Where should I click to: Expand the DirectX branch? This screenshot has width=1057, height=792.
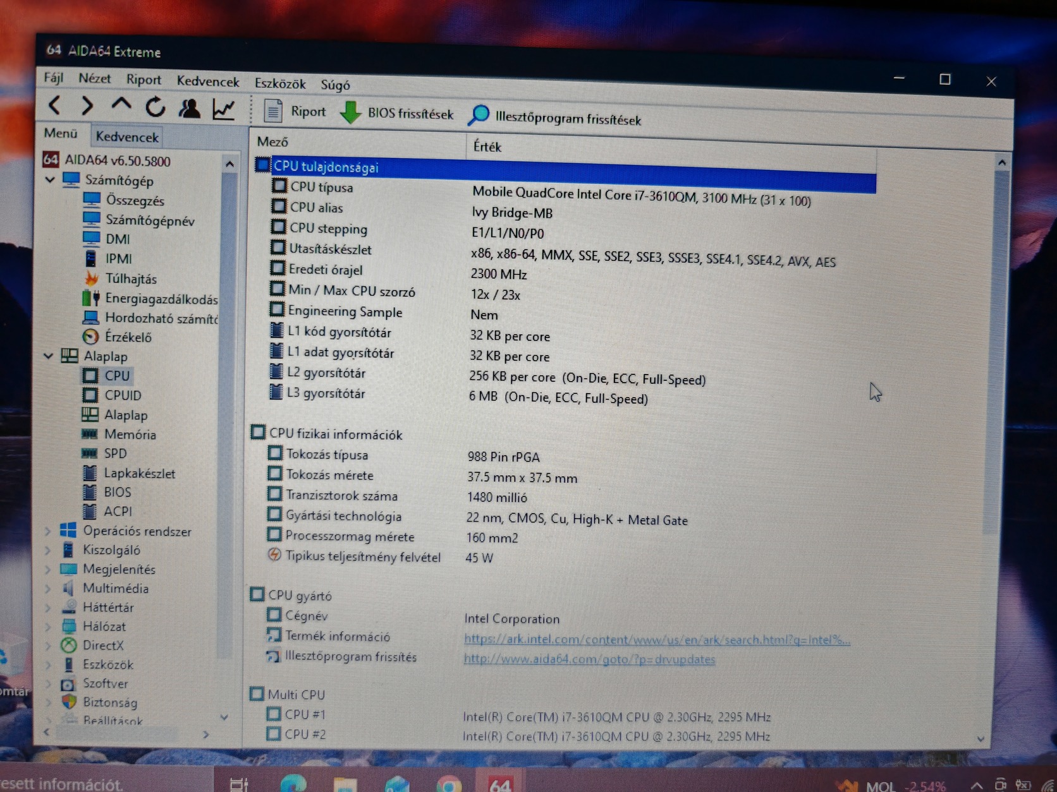(47, 646)
